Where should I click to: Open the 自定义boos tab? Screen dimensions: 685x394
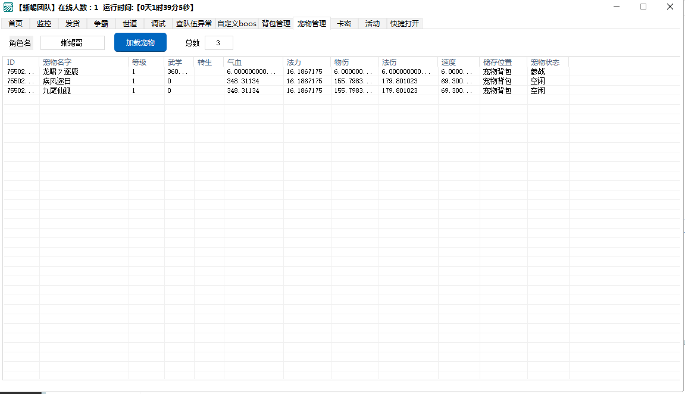tap(237, 24)
